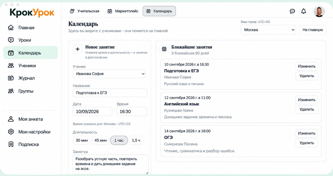
Task: Click Удалить for Английский язык lesson
Action: point(307,109)
